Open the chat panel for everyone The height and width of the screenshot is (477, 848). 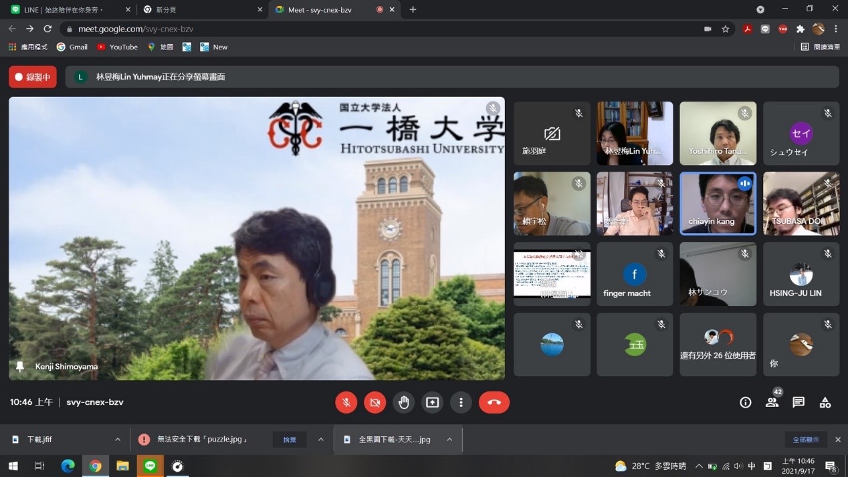(799, 402)
